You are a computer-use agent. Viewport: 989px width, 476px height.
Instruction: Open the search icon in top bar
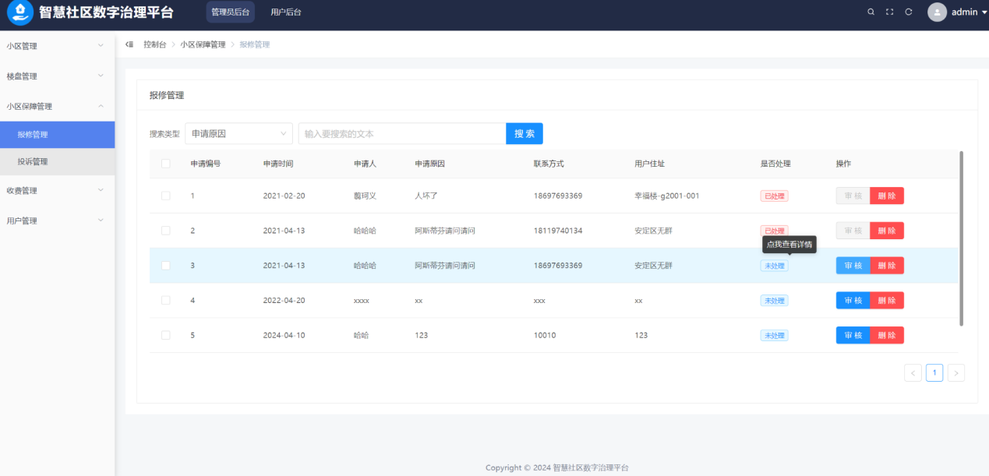pyautogui.click(x=871, y=12)
